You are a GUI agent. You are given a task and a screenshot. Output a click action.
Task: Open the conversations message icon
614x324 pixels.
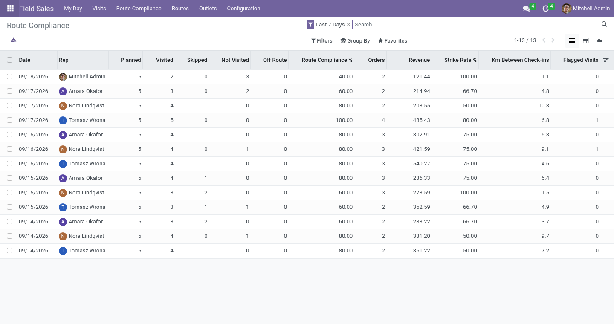pos(526,9)
